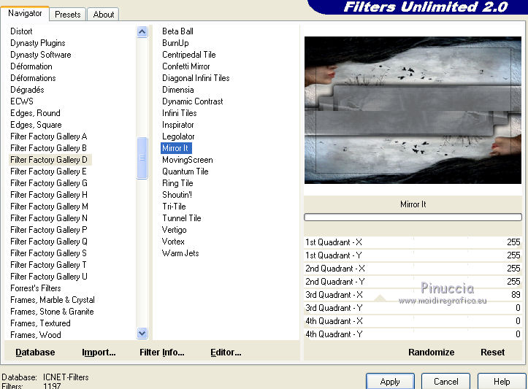528x389 pixels.
Task: Open the Import... dialog
Action: (x=99, y=352)
